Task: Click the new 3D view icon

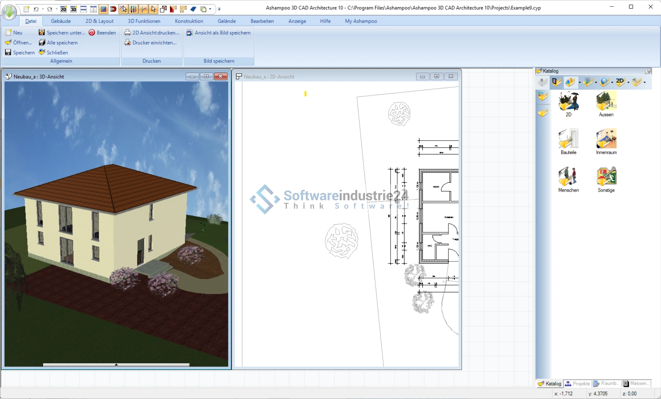Action: click(x=73, y=9)
